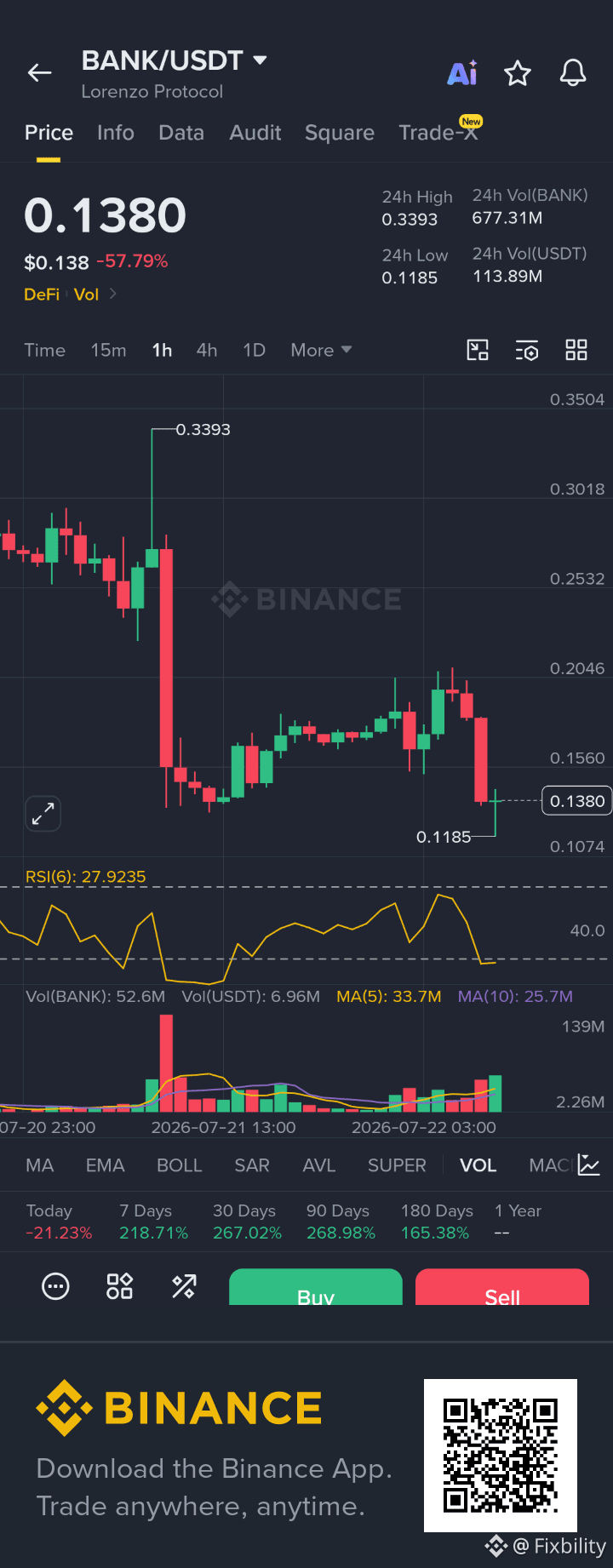Click the 180 Days 165.38% performance
The width and height of the screenshot is (613, 1568).
click(436, 1222)
